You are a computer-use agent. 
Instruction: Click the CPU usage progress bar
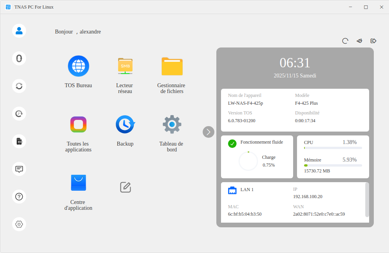tap(333, 148)
